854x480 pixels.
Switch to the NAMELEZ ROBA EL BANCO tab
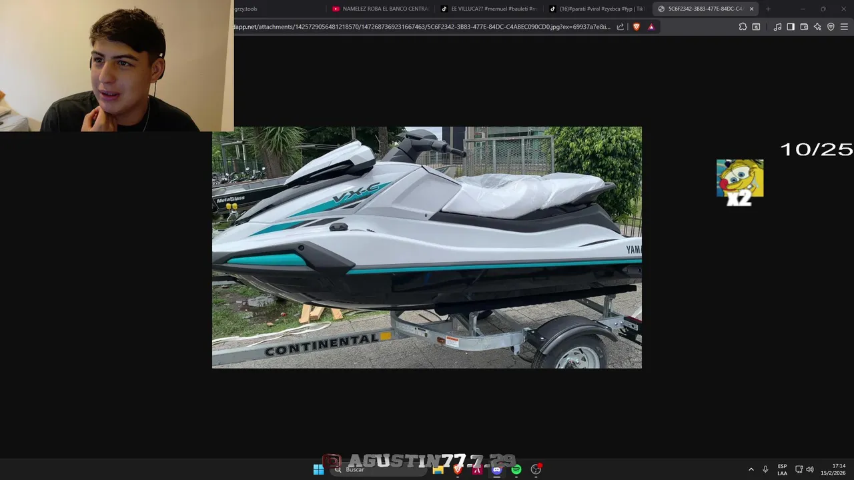380,9
